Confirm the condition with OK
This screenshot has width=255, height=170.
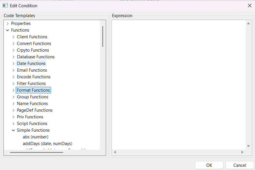coord(209,165)
